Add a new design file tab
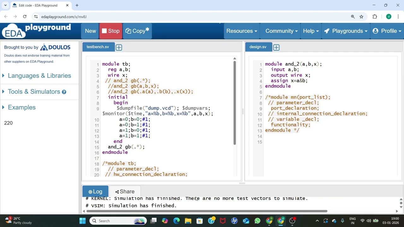Image resolution: width=404 pixels, height=227 pixels. coord(276,47)
